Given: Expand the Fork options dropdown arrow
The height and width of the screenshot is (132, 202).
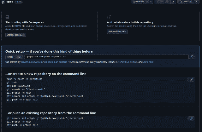Looking at the screenshot, I should point(173,2).
